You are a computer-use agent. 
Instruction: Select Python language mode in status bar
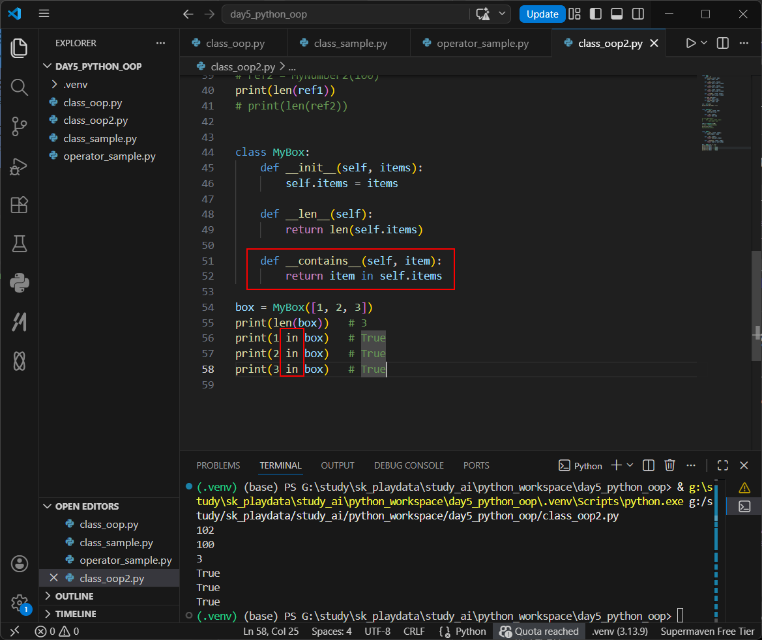pyautogui.click(x=471, y=632)
